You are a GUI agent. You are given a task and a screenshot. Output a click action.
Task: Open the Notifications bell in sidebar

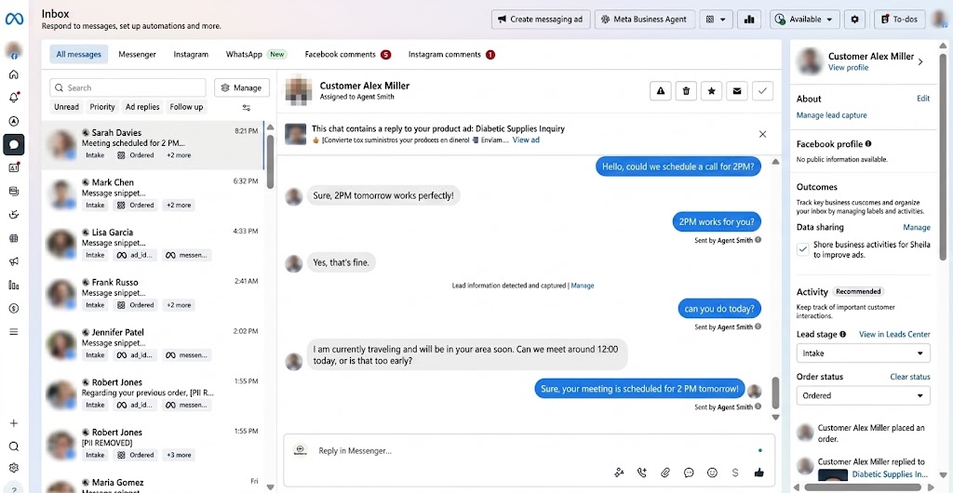[14, 98]
